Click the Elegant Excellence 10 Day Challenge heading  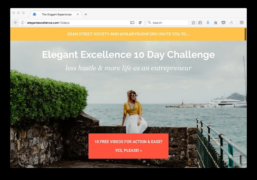[x=128, y=55]
